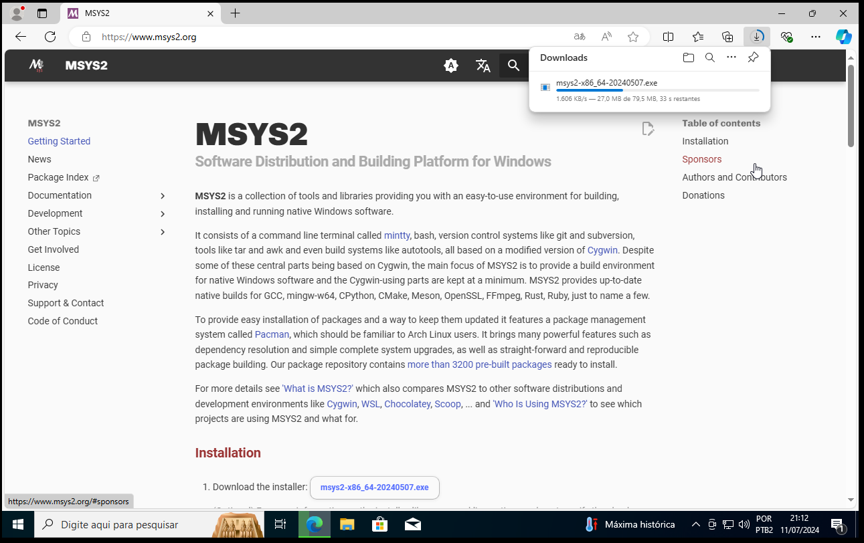Viewport: 864px width, 543px height.
Task: Open Microsoft Store from the taskbar
Action: click(379, 524)
